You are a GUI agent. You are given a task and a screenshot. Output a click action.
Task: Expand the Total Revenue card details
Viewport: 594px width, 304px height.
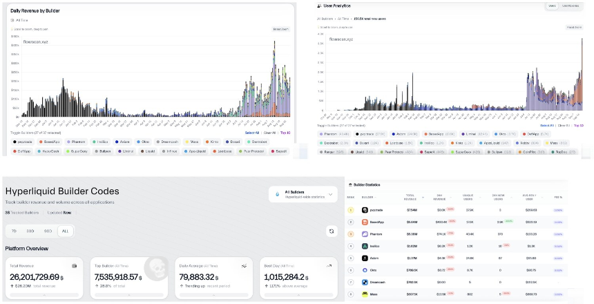44,294
